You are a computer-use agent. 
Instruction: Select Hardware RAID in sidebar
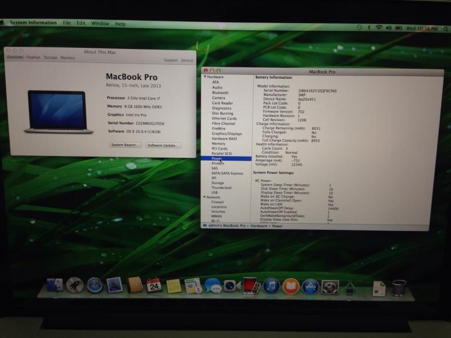tap(224, 139)
